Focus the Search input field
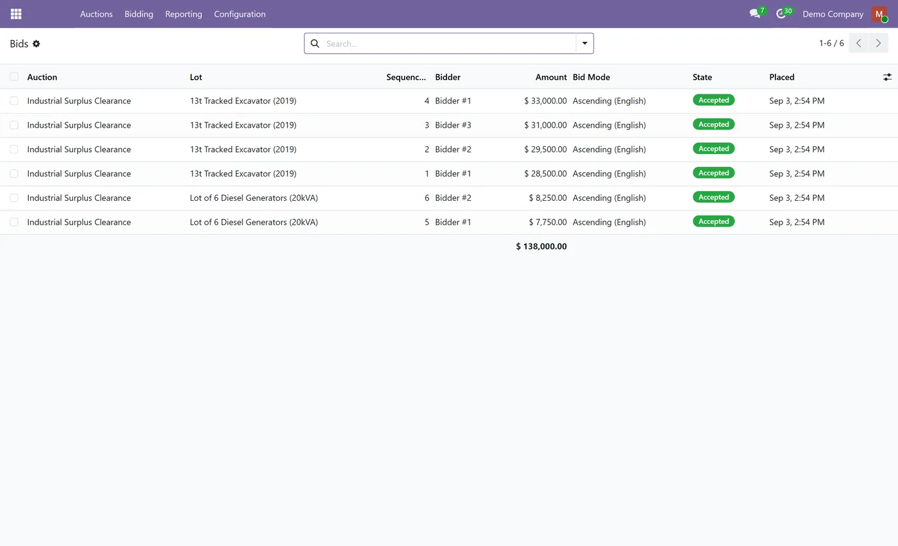This screenshot has width=898, height=546. click(449, 44)
